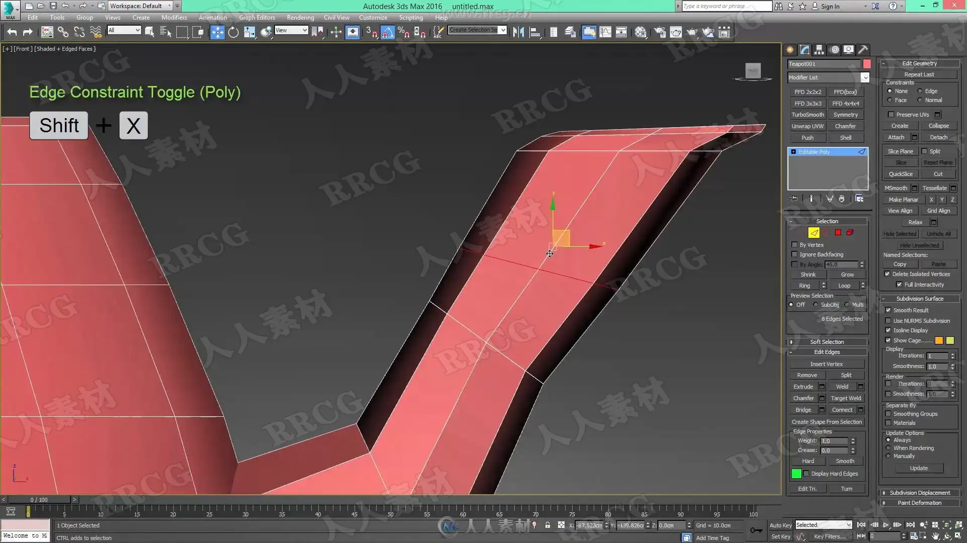The width and height of the screenshot is (967, 543).
Task: Toggle the Angle Snap icon
Action: pyautogui.click(x=387, y=32)
